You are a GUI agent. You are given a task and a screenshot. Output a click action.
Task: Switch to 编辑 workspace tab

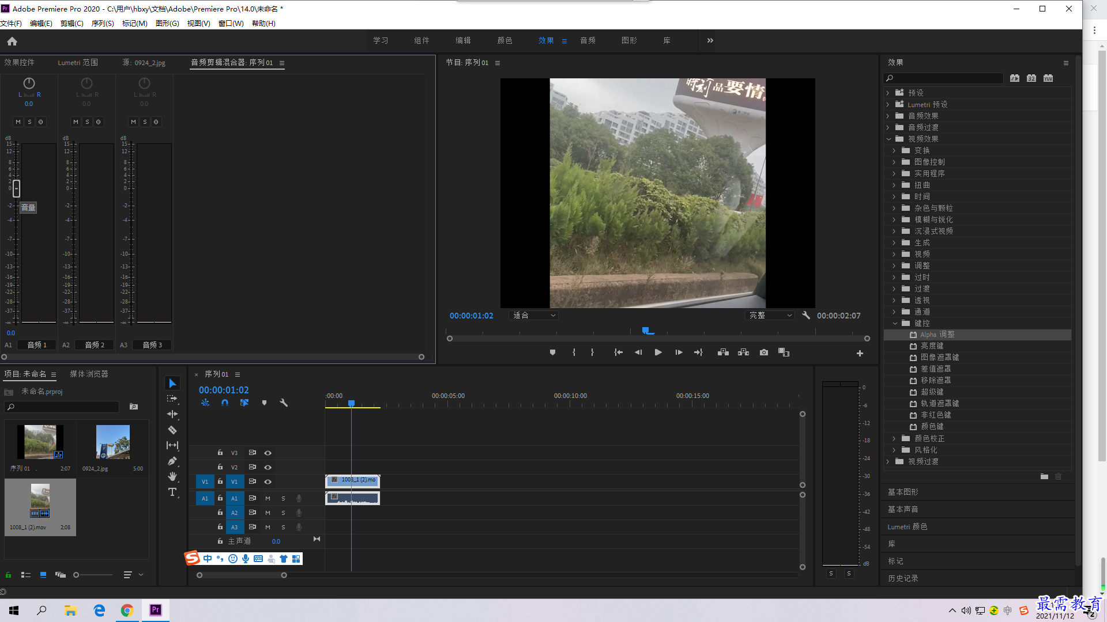click(x=463, y=40)
